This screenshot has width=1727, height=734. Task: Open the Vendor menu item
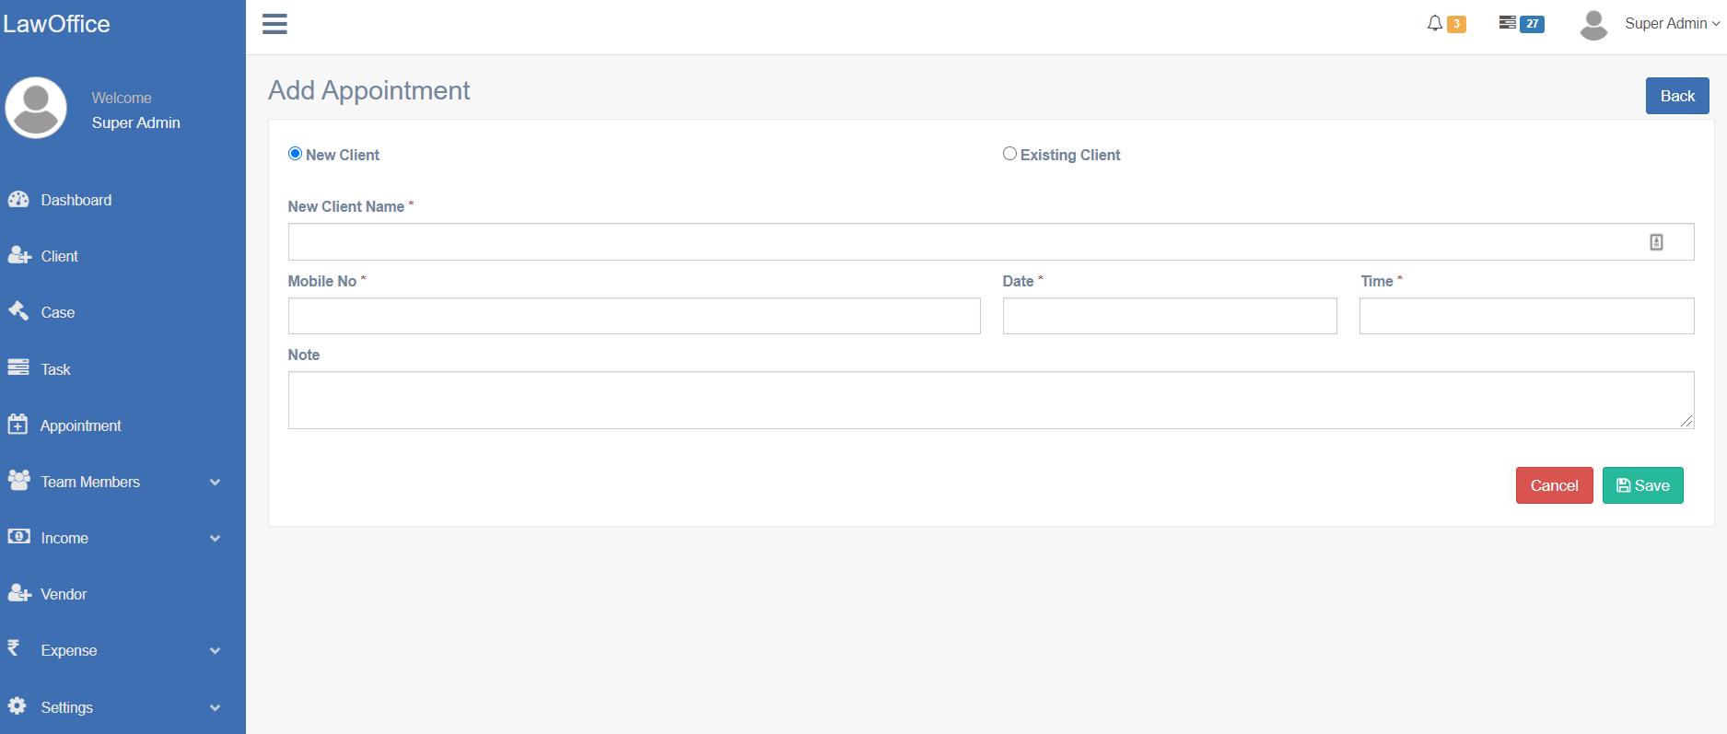coord(64,594)
